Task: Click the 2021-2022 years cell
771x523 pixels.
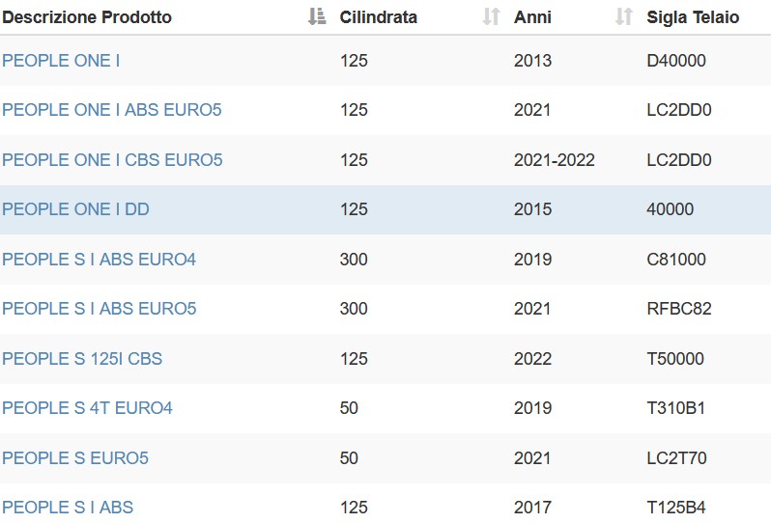Action: click(x=555, y=159)
